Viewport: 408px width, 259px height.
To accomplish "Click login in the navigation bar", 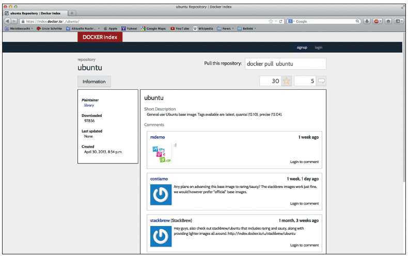I will (319, 47).
